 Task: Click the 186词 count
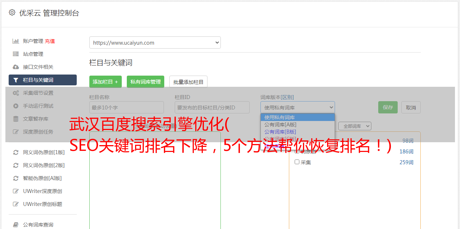pos(406,152)
